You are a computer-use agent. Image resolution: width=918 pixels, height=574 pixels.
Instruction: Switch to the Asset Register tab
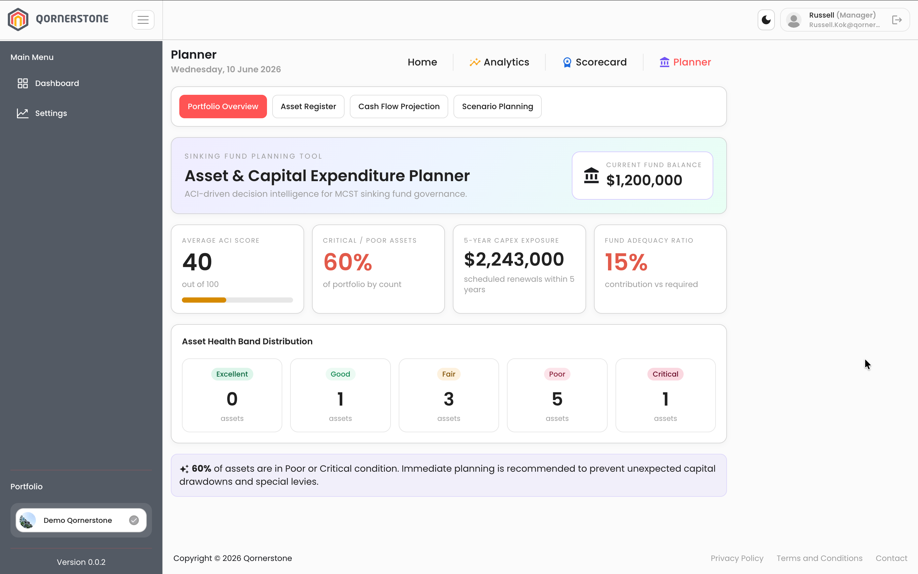tap(308, 106)
